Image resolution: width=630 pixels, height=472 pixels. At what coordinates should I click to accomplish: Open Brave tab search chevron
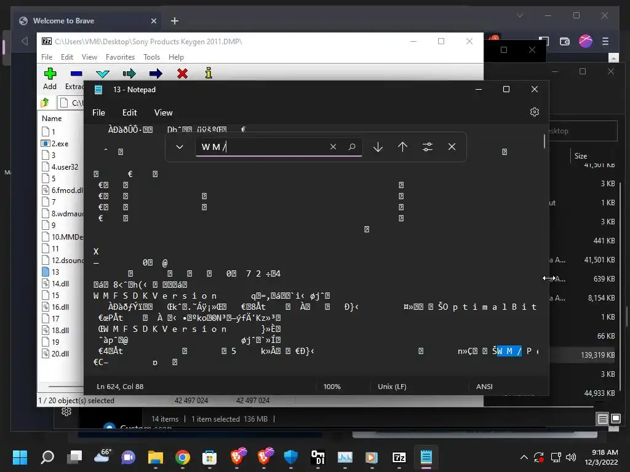coord(519,15)
